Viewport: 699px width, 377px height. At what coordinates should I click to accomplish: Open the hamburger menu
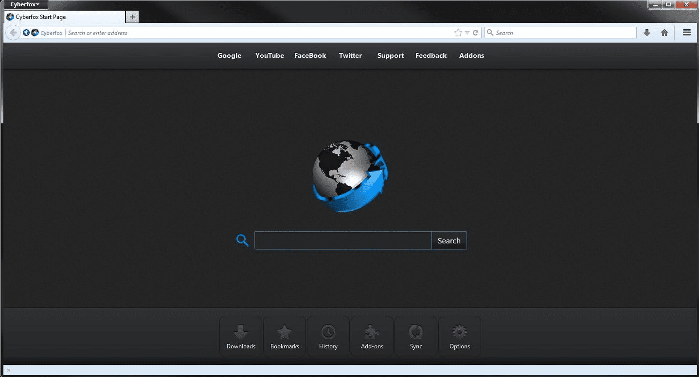(x=687, y=33)
